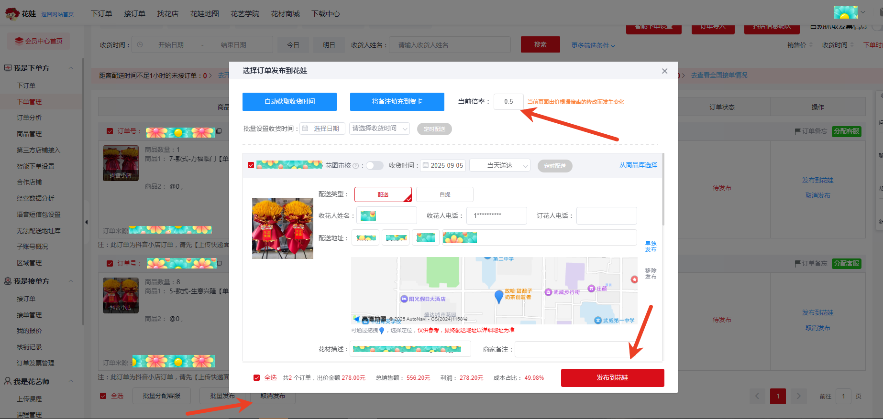The image size is (883, 419).
Task: Select 配送 delivery type
Action: tap(383, 194)
